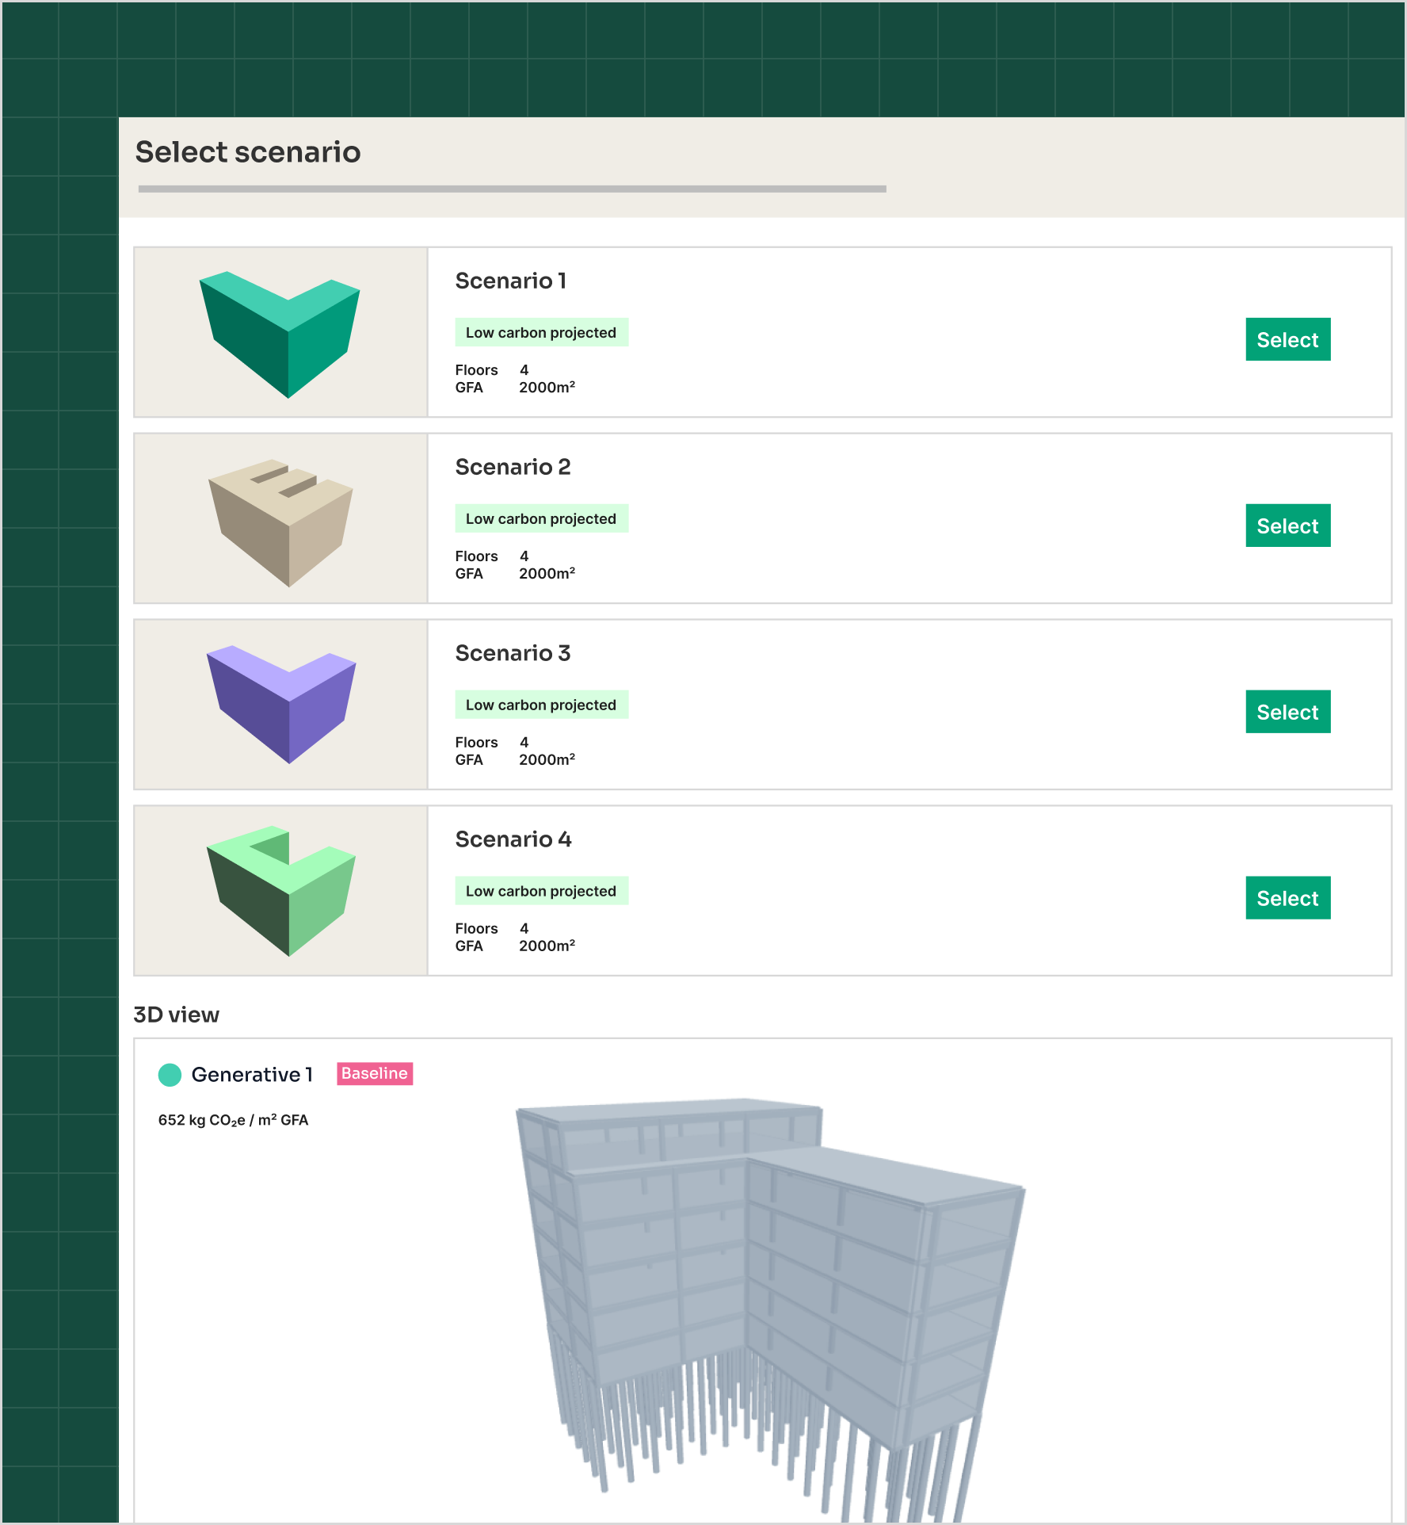Click Scenario 4's Low carbon projected tag

pos(541,891)
